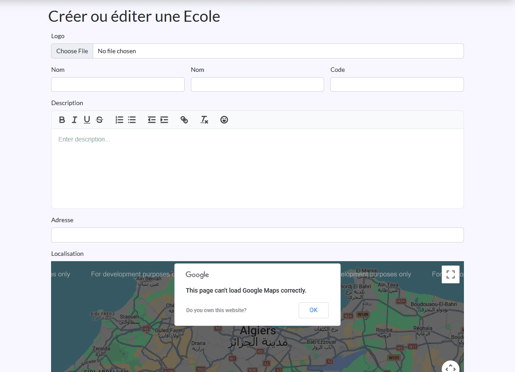The image size is (515, 372).
Task: Insert a hyperlink in the description
Action: 184,120
